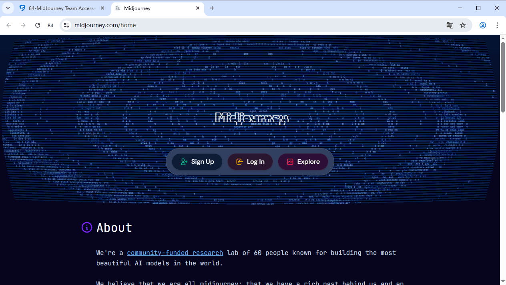Open the community-funded research link

coord(175,253)
